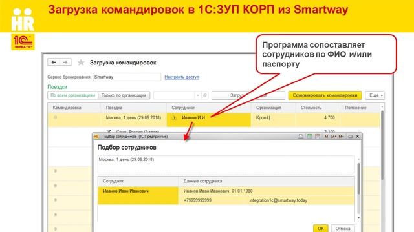414x232 pixels.
Task: Click the 1C firm logo on the slide
Action: click(23, 41)
